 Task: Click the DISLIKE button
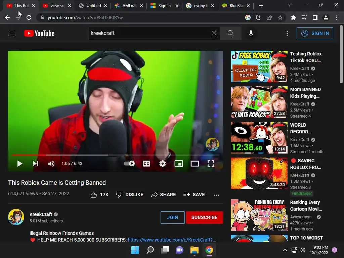130,195
